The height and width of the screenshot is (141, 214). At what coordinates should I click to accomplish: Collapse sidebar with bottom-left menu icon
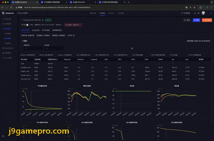[3, 136]
